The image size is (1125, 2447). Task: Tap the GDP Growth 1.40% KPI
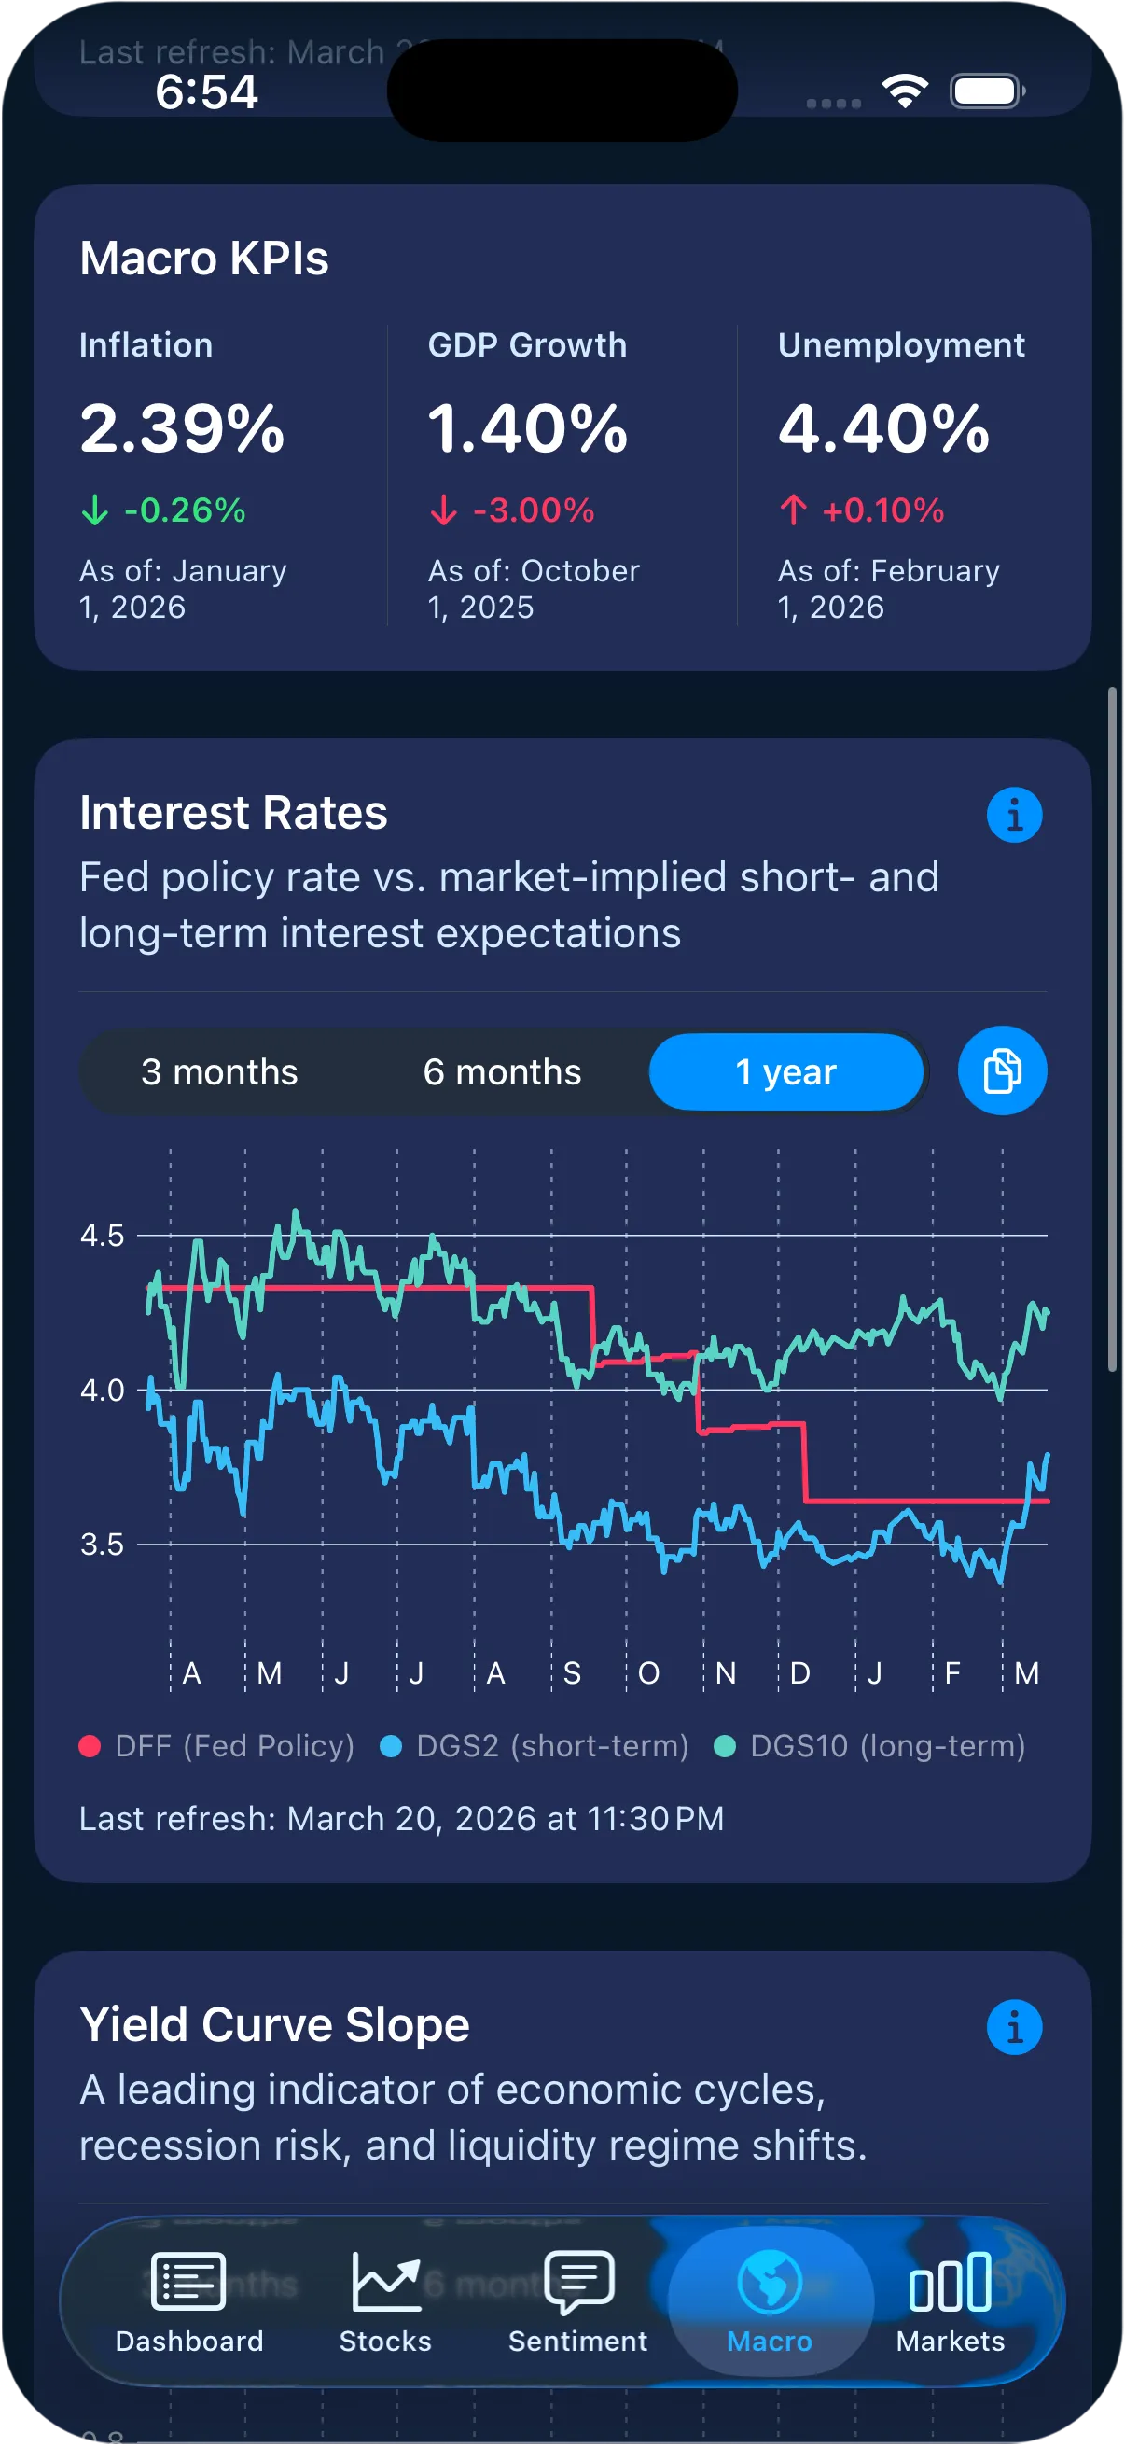point(529,428)
